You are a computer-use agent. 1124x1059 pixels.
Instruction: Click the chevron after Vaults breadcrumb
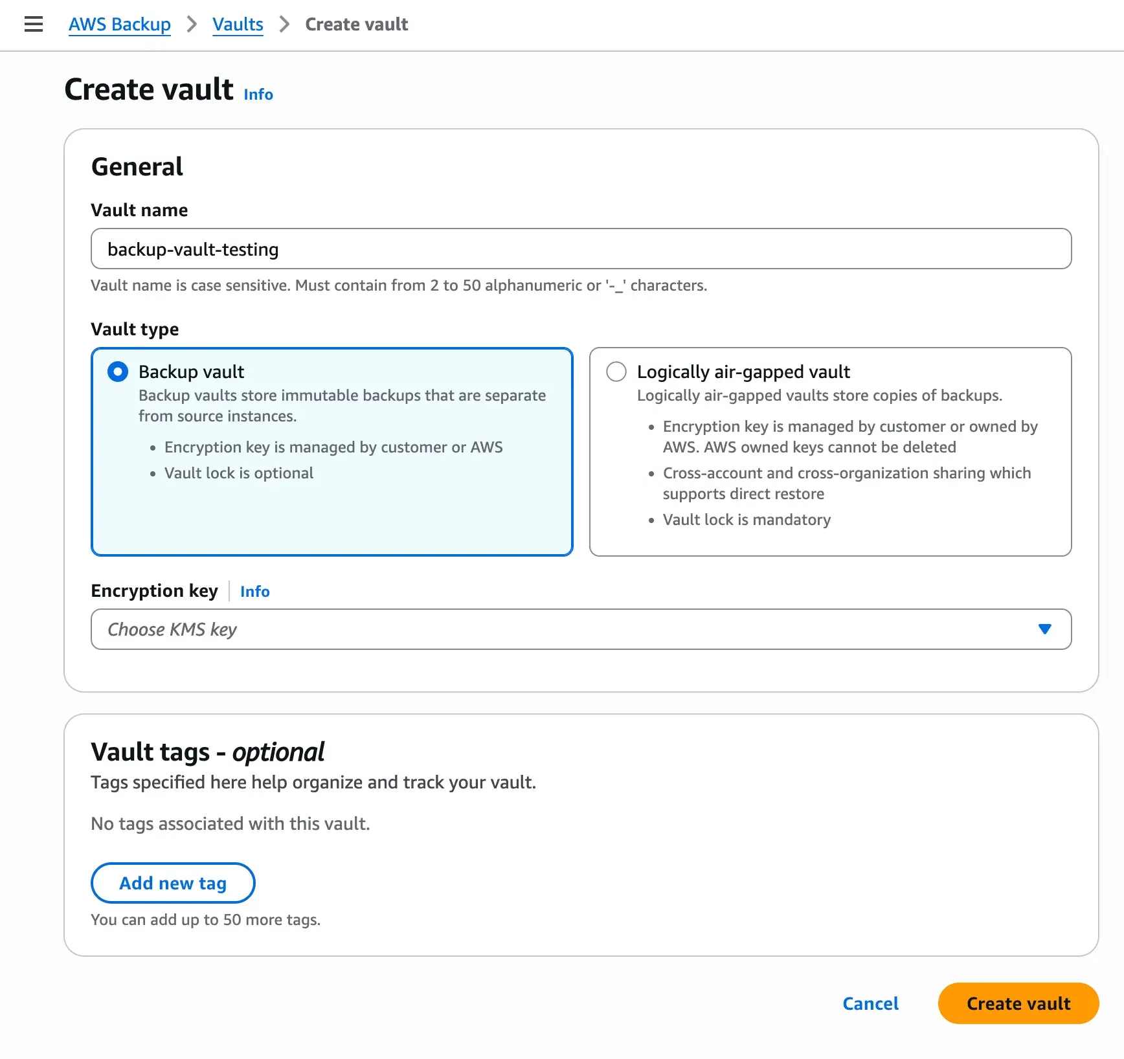[x=284, y=25]
